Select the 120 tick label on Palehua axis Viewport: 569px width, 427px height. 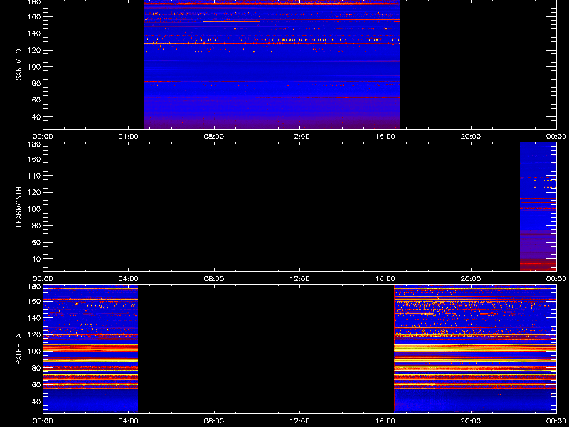point(35,334)
